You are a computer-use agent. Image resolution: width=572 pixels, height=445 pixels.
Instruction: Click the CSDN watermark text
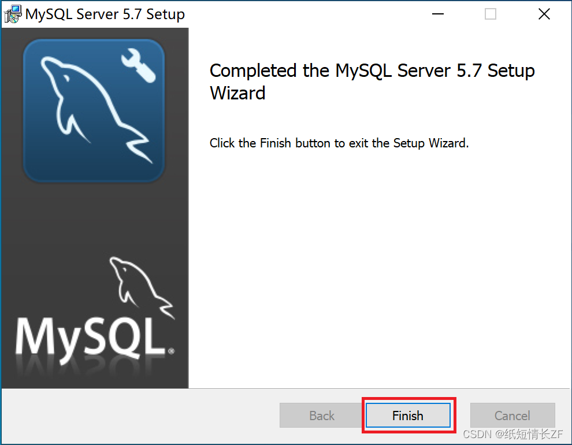pos(512,434)
